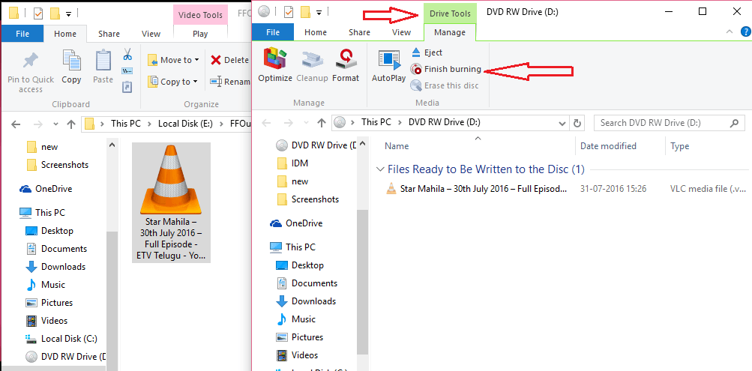Click Local Disk (E:) in left address bar

coord(184,124)
